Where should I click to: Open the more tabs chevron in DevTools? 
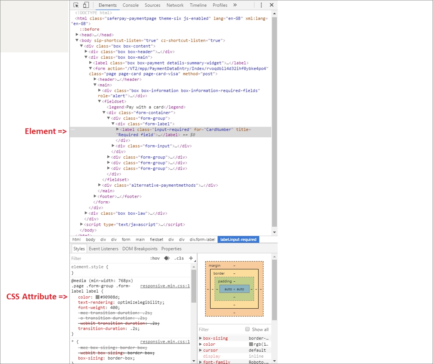235,5
